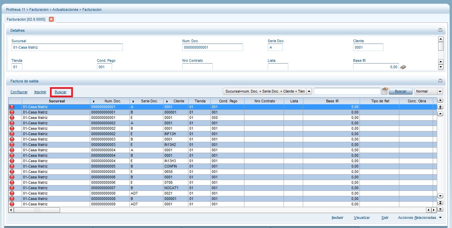The width and height of the screenshot is (452, 228).
Task: Click the notepad search icon beside filter field
Action: click(x=384, y=91)
